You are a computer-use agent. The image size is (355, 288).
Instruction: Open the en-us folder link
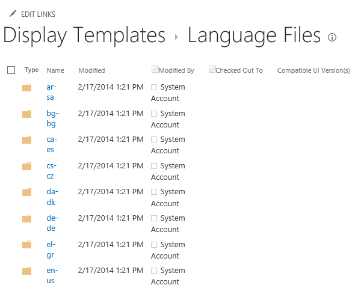click(52, 275)
